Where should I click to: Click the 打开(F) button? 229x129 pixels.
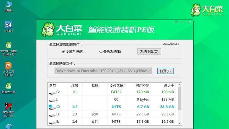point(165,71)
